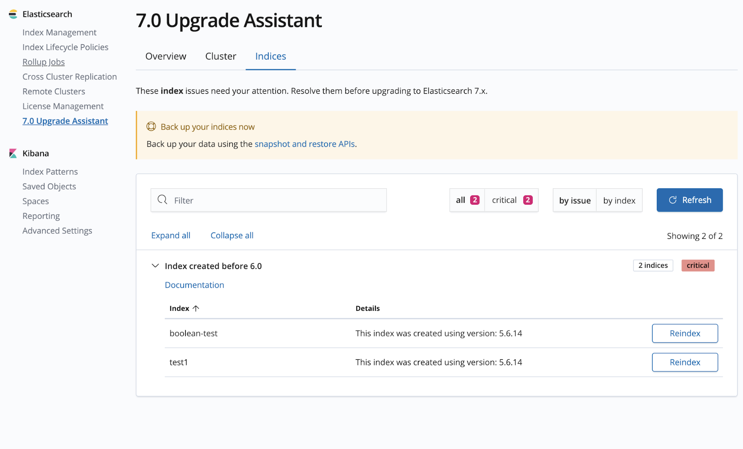The height and width of the screenshot is (449, 743).
Task: Click the warning/backup alert icon
Action: (x=151, y=127)
